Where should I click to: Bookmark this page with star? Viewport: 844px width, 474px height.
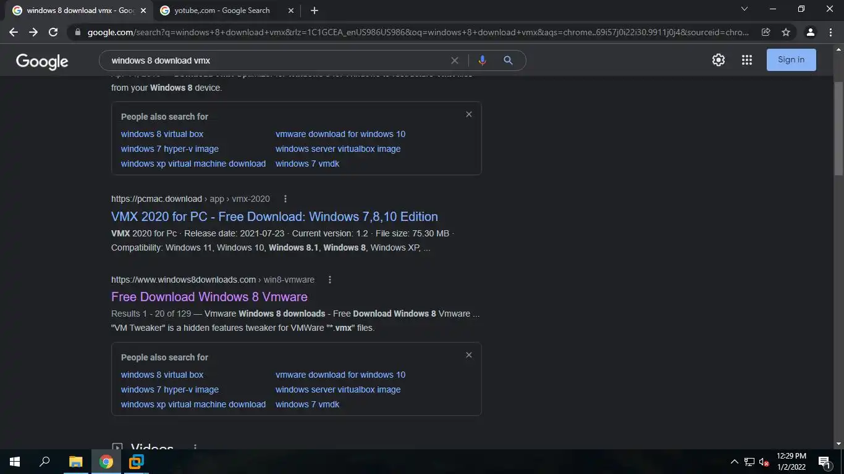[786, 32]
